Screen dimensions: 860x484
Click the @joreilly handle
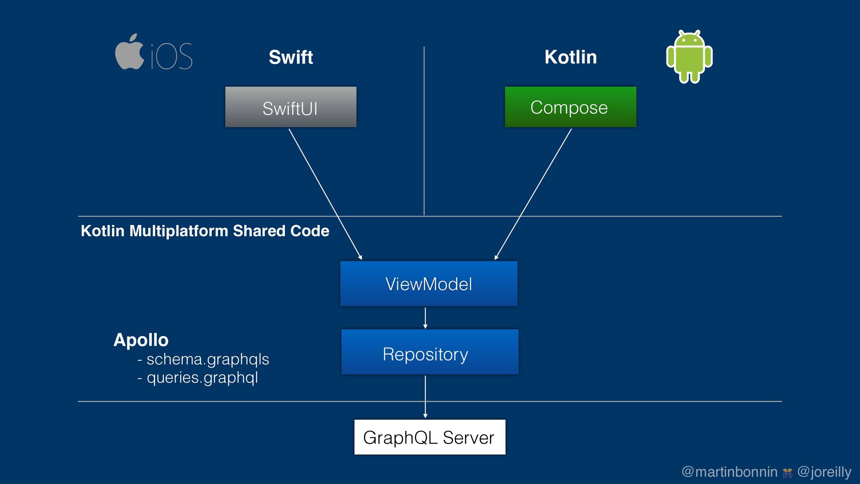824,472
